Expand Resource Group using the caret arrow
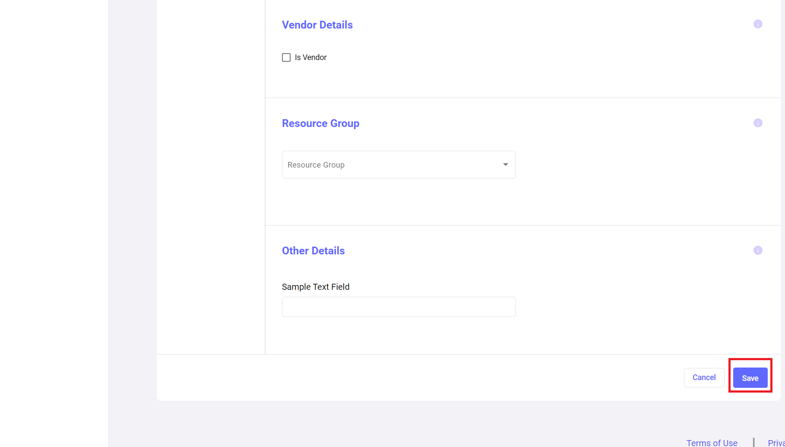This screenshot has height=447, width=785. point(505,165)
